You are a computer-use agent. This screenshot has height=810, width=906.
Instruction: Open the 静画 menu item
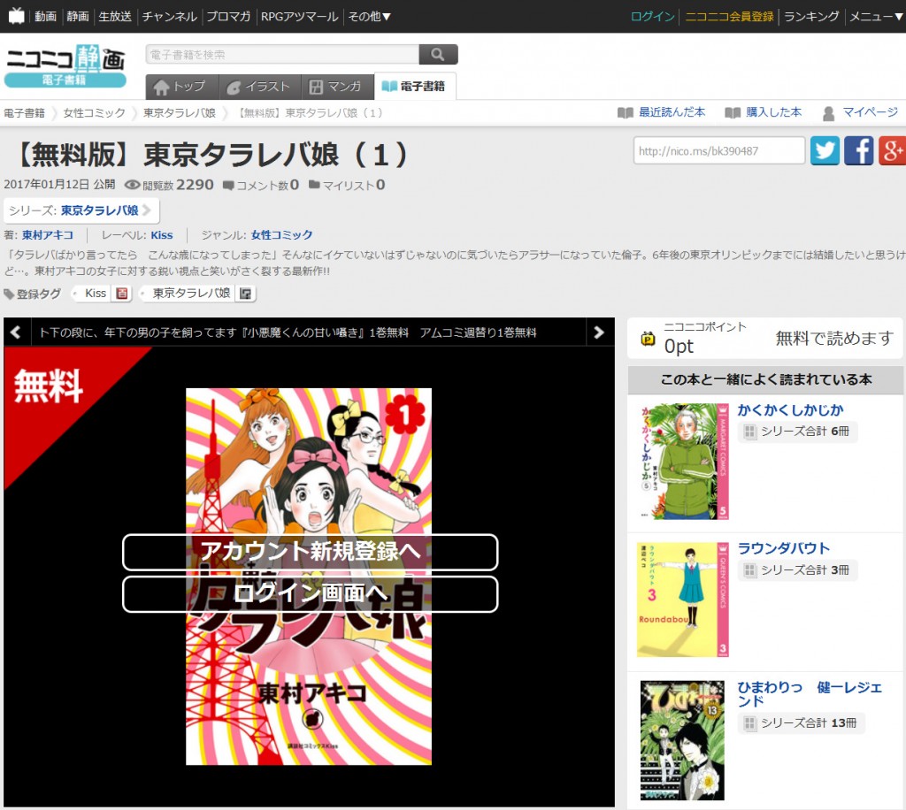(78, 16)
